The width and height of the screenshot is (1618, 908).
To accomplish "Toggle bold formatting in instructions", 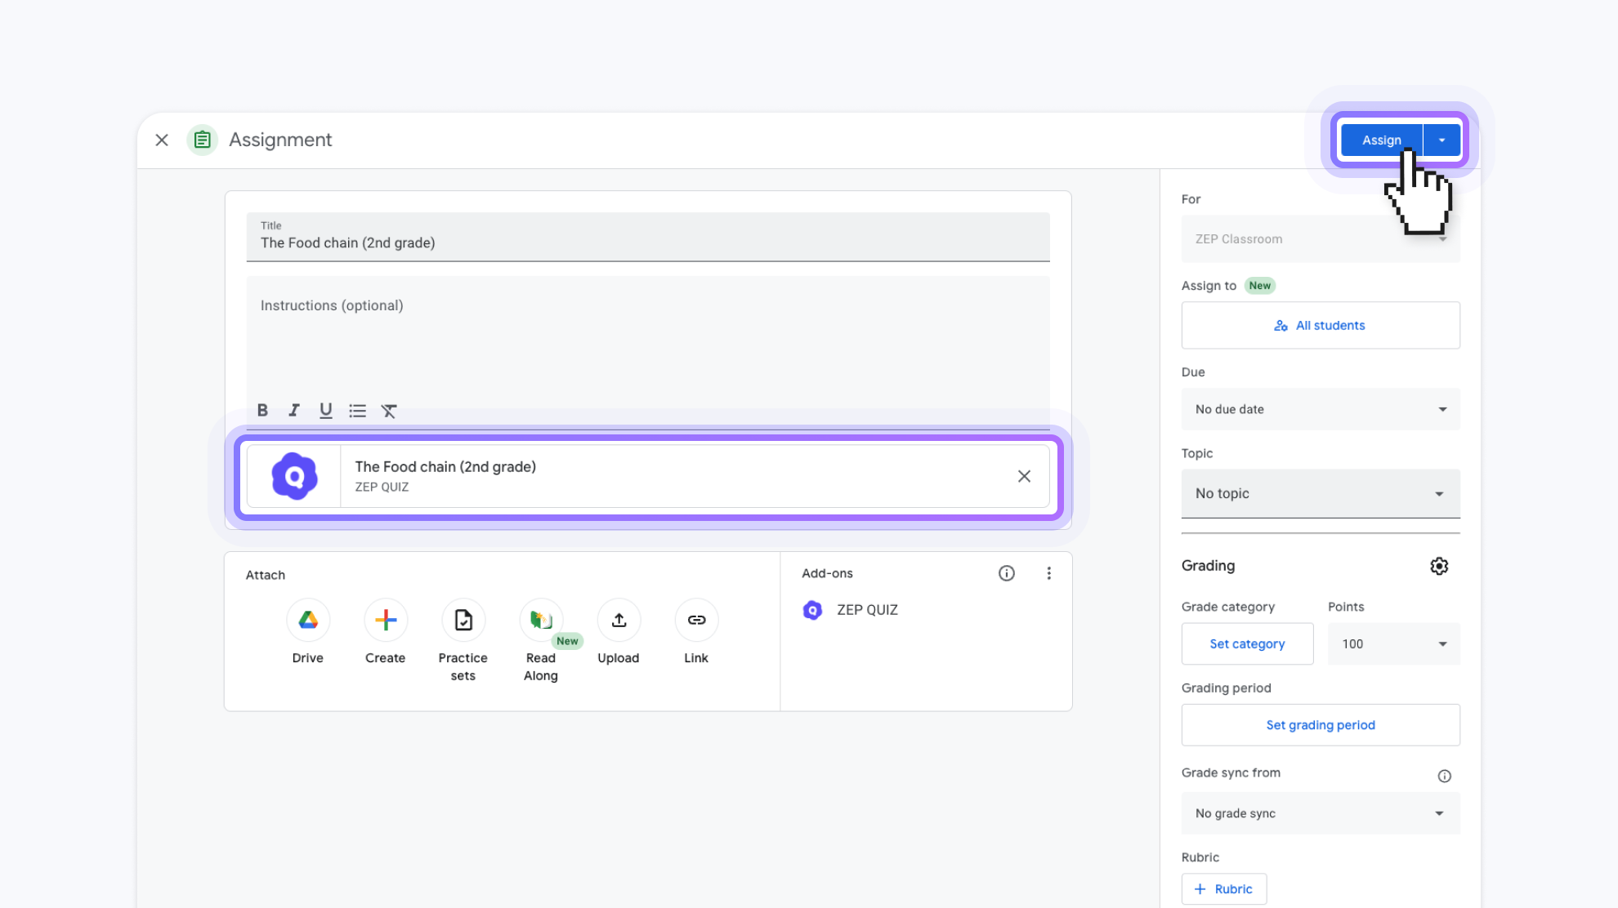I will [x=262, y=411].
